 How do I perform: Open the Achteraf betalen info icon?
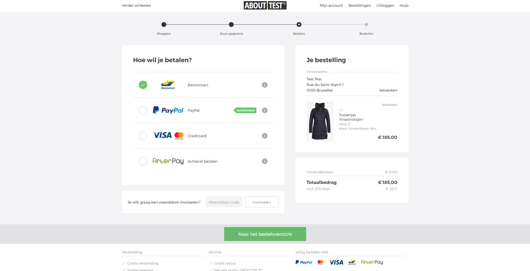pos(264,161)
